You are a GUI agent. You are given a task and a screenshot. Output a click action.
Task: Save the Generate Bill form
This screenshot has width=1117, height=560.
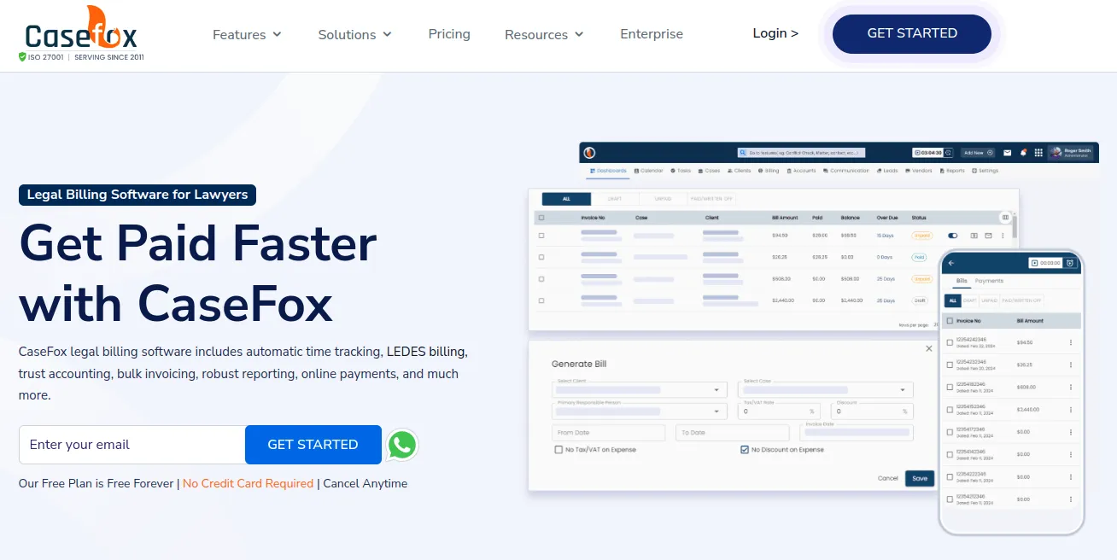920,478
